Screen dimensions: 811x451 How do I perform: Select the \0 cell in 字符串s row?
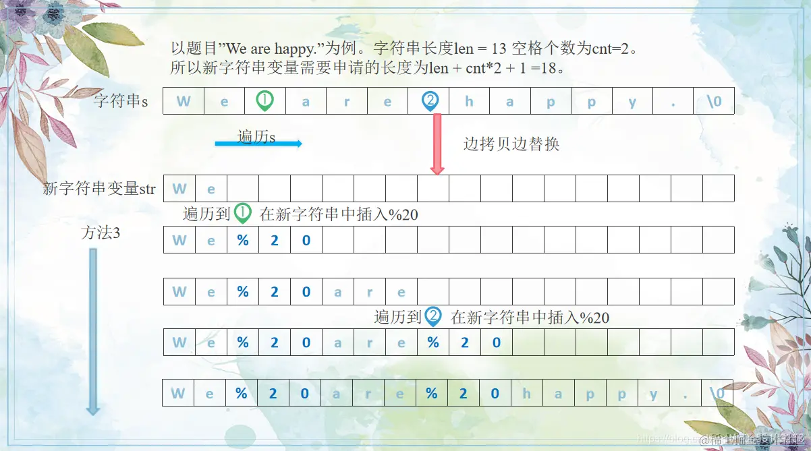pyautogui.click(x=714, y=100)
